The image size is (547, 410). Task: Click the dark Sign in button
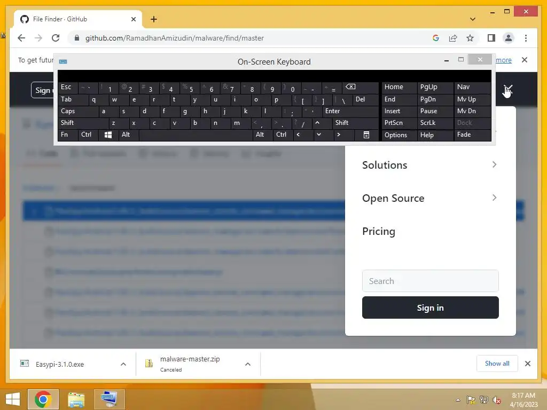tap(430, 307)
